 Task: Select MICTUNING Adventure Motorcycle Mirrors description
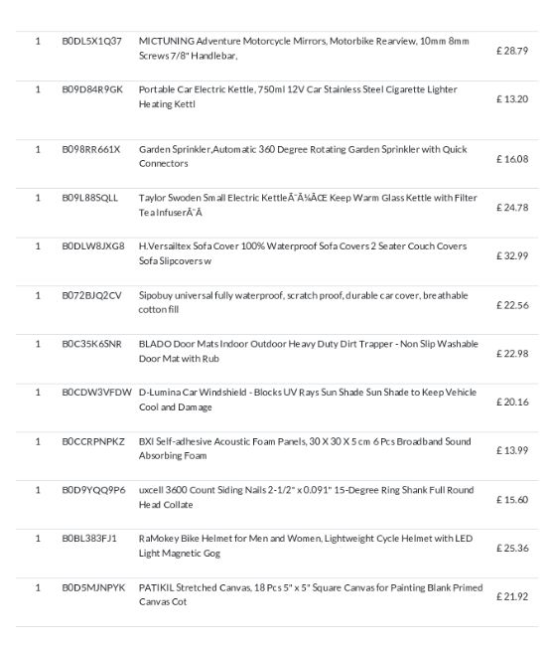pyautogui.click(x=304, y=49)
